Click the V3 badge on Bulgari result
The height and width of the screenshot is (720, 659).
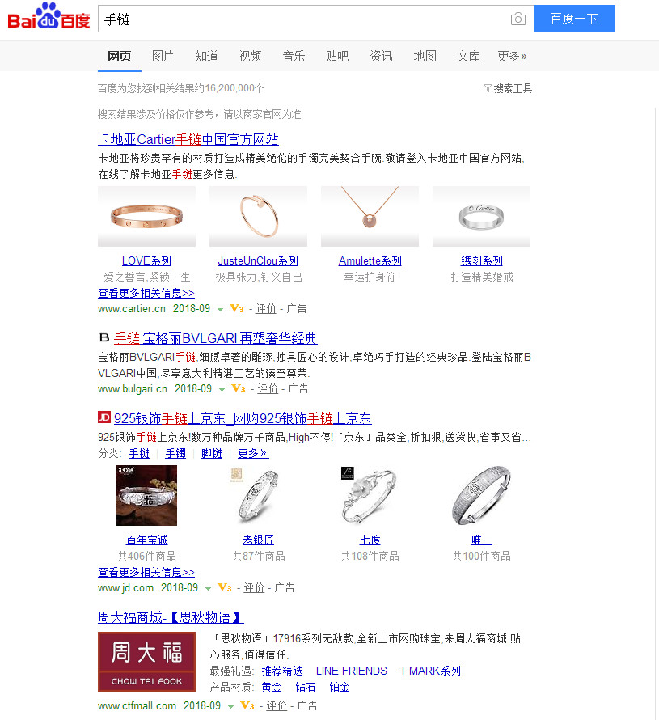[239, 388]
